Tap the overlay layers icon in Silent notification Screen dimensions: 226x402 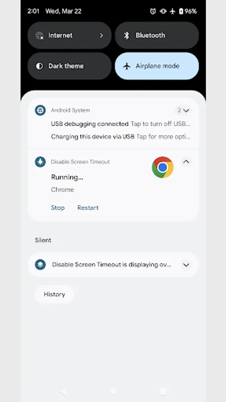pyautogui.click(x=40, y=264)
